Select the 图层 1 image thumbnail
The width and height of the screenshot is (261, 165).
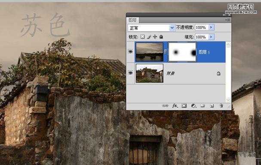150,52
